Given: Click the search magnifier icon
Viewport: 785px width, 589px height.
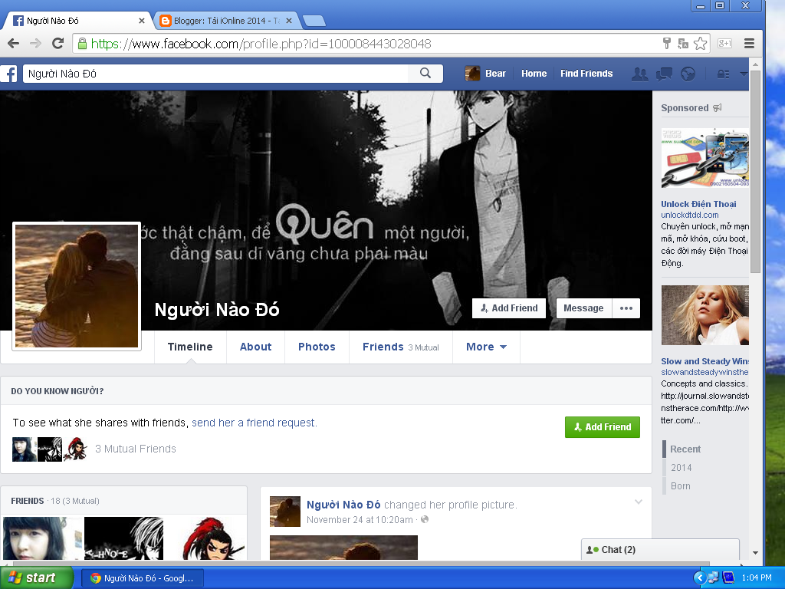Looking at the screenshot, I should 425,73.
